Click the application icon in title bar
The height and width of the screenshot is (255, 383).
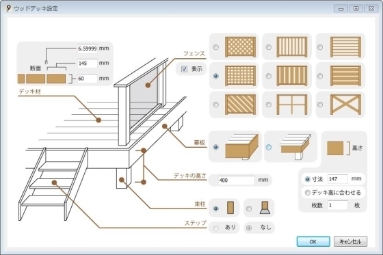[8, 8]
